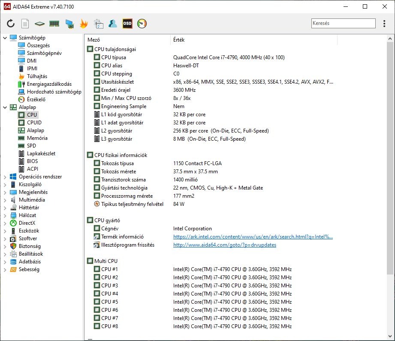
Task: Click the CPU chip toolbar icon
Action: (x=39, y=24)
